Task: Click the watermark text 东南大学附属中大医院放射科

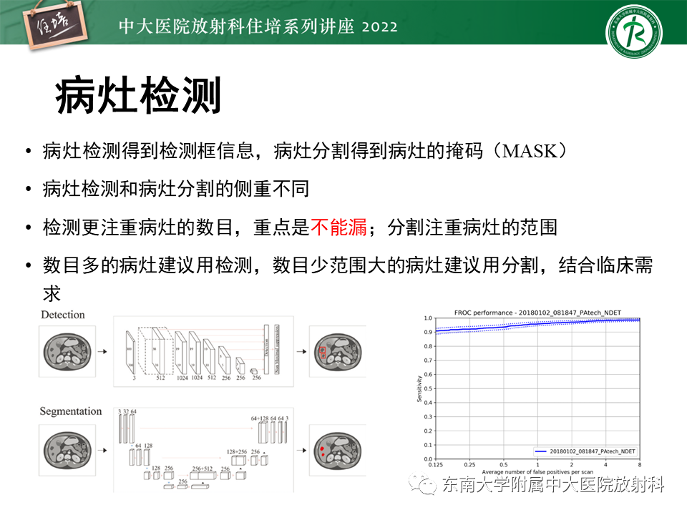Action: [553, 485]
